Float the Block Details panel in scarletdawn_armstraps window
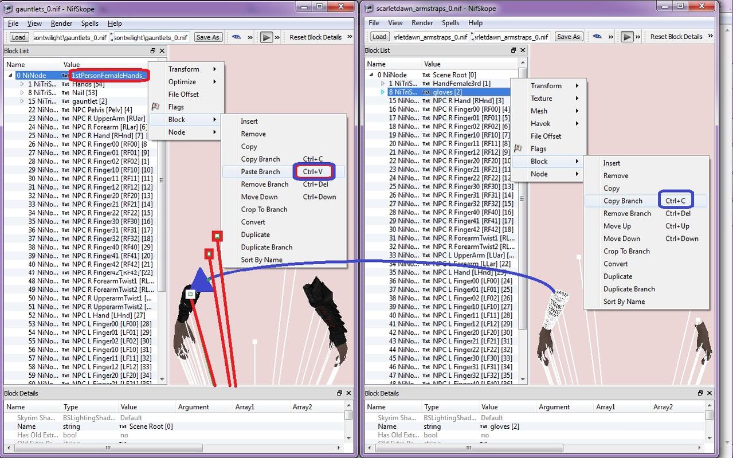Screen dimensions: 733x458 click(x=700, y=393)
